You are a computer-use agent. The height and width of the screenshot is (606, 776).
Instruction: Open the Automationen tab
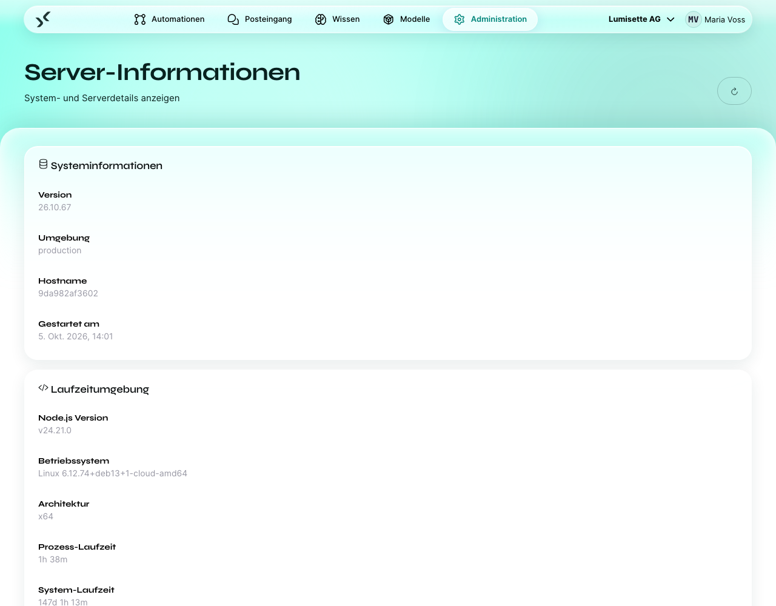(169, 19)
